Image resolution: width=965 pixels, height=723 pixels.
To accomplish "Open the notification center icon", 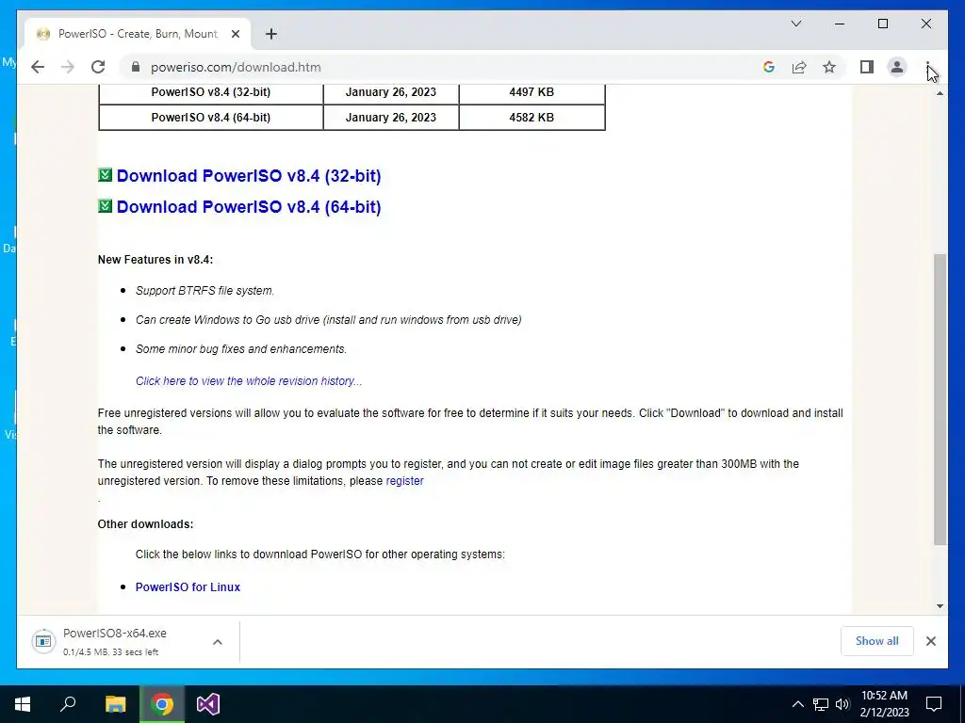I will (934, 704).
